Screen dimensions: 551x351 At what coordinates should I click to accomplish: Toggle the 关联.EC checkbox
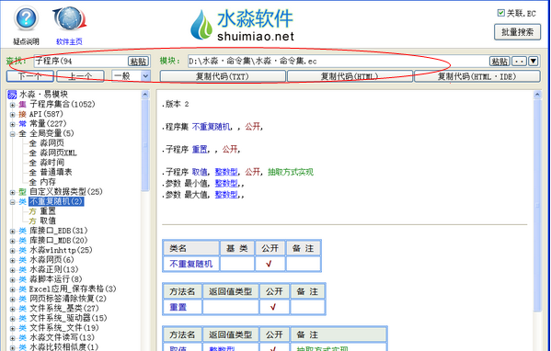(501, 13)
